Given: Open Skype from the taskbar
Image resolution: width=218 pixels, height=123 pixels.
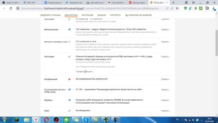Looking at the screenshot, I should [86, 120].
